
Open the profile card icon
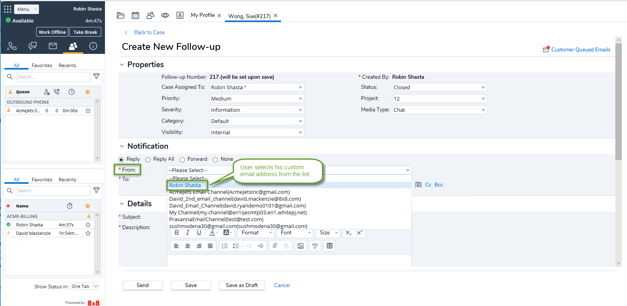coord(180,15)
